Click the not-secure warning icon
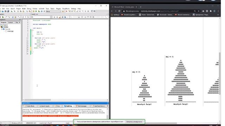225x126 pixels. [124, 11]
